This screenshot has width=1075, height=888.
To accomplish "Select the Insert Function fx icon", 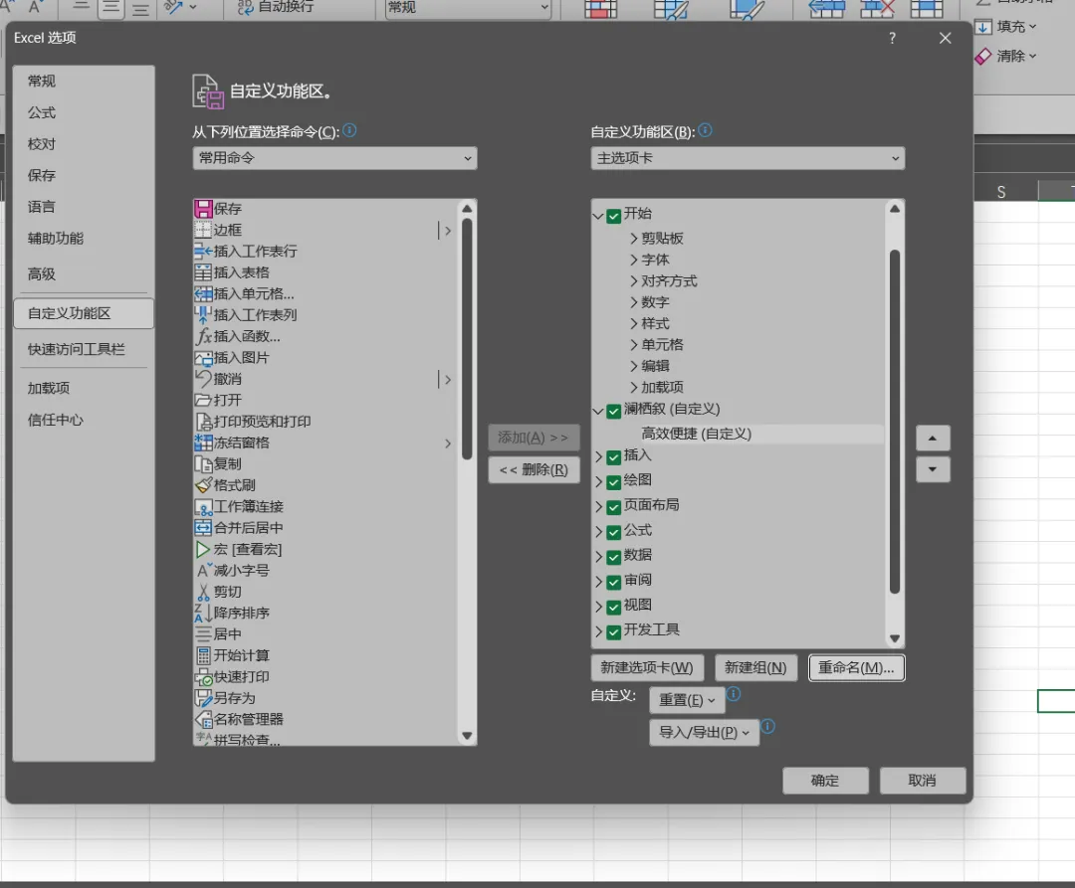I will [204, 335].
